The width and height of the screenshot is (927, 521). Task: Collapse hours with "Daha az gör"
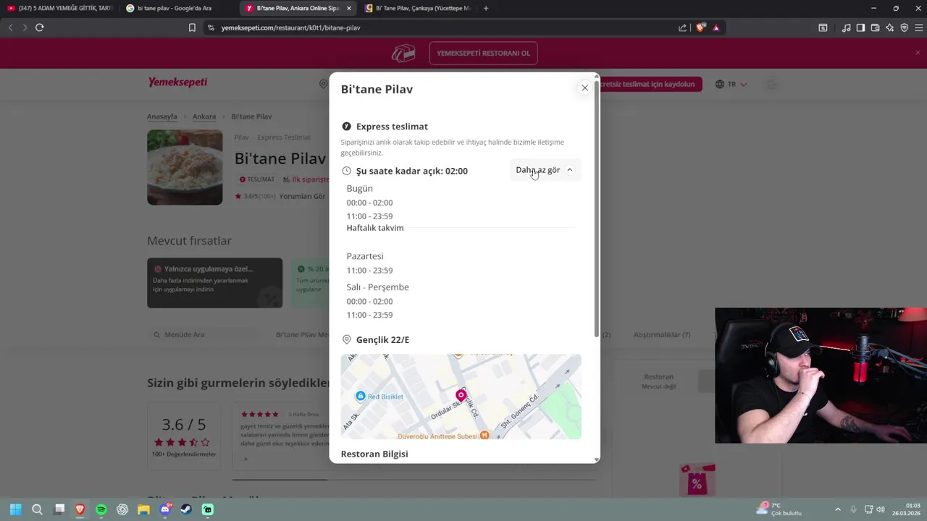pos(545,170)
